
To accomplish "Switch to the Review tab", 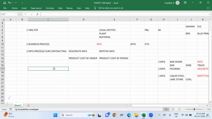I will tap(70, 8).
